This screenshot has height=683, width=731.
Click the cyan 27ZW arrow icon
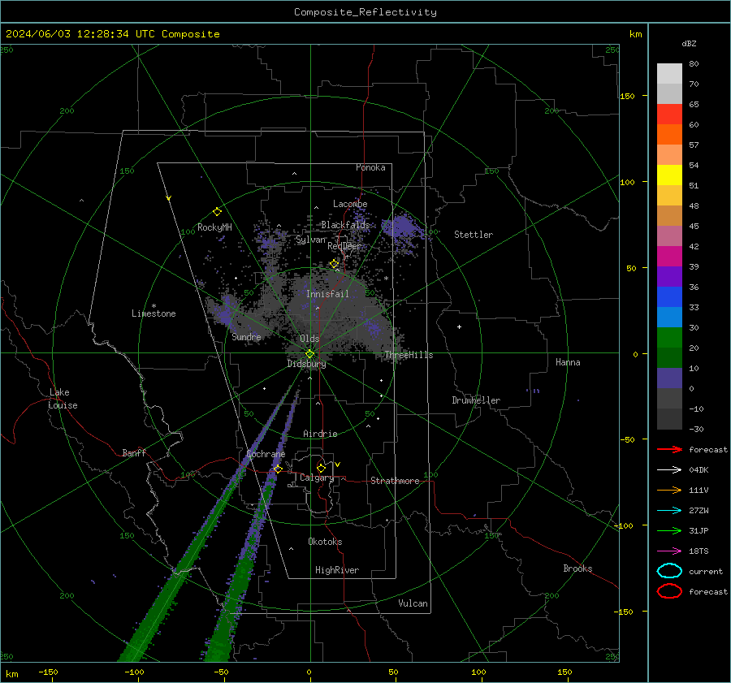[x=669, y=511]
